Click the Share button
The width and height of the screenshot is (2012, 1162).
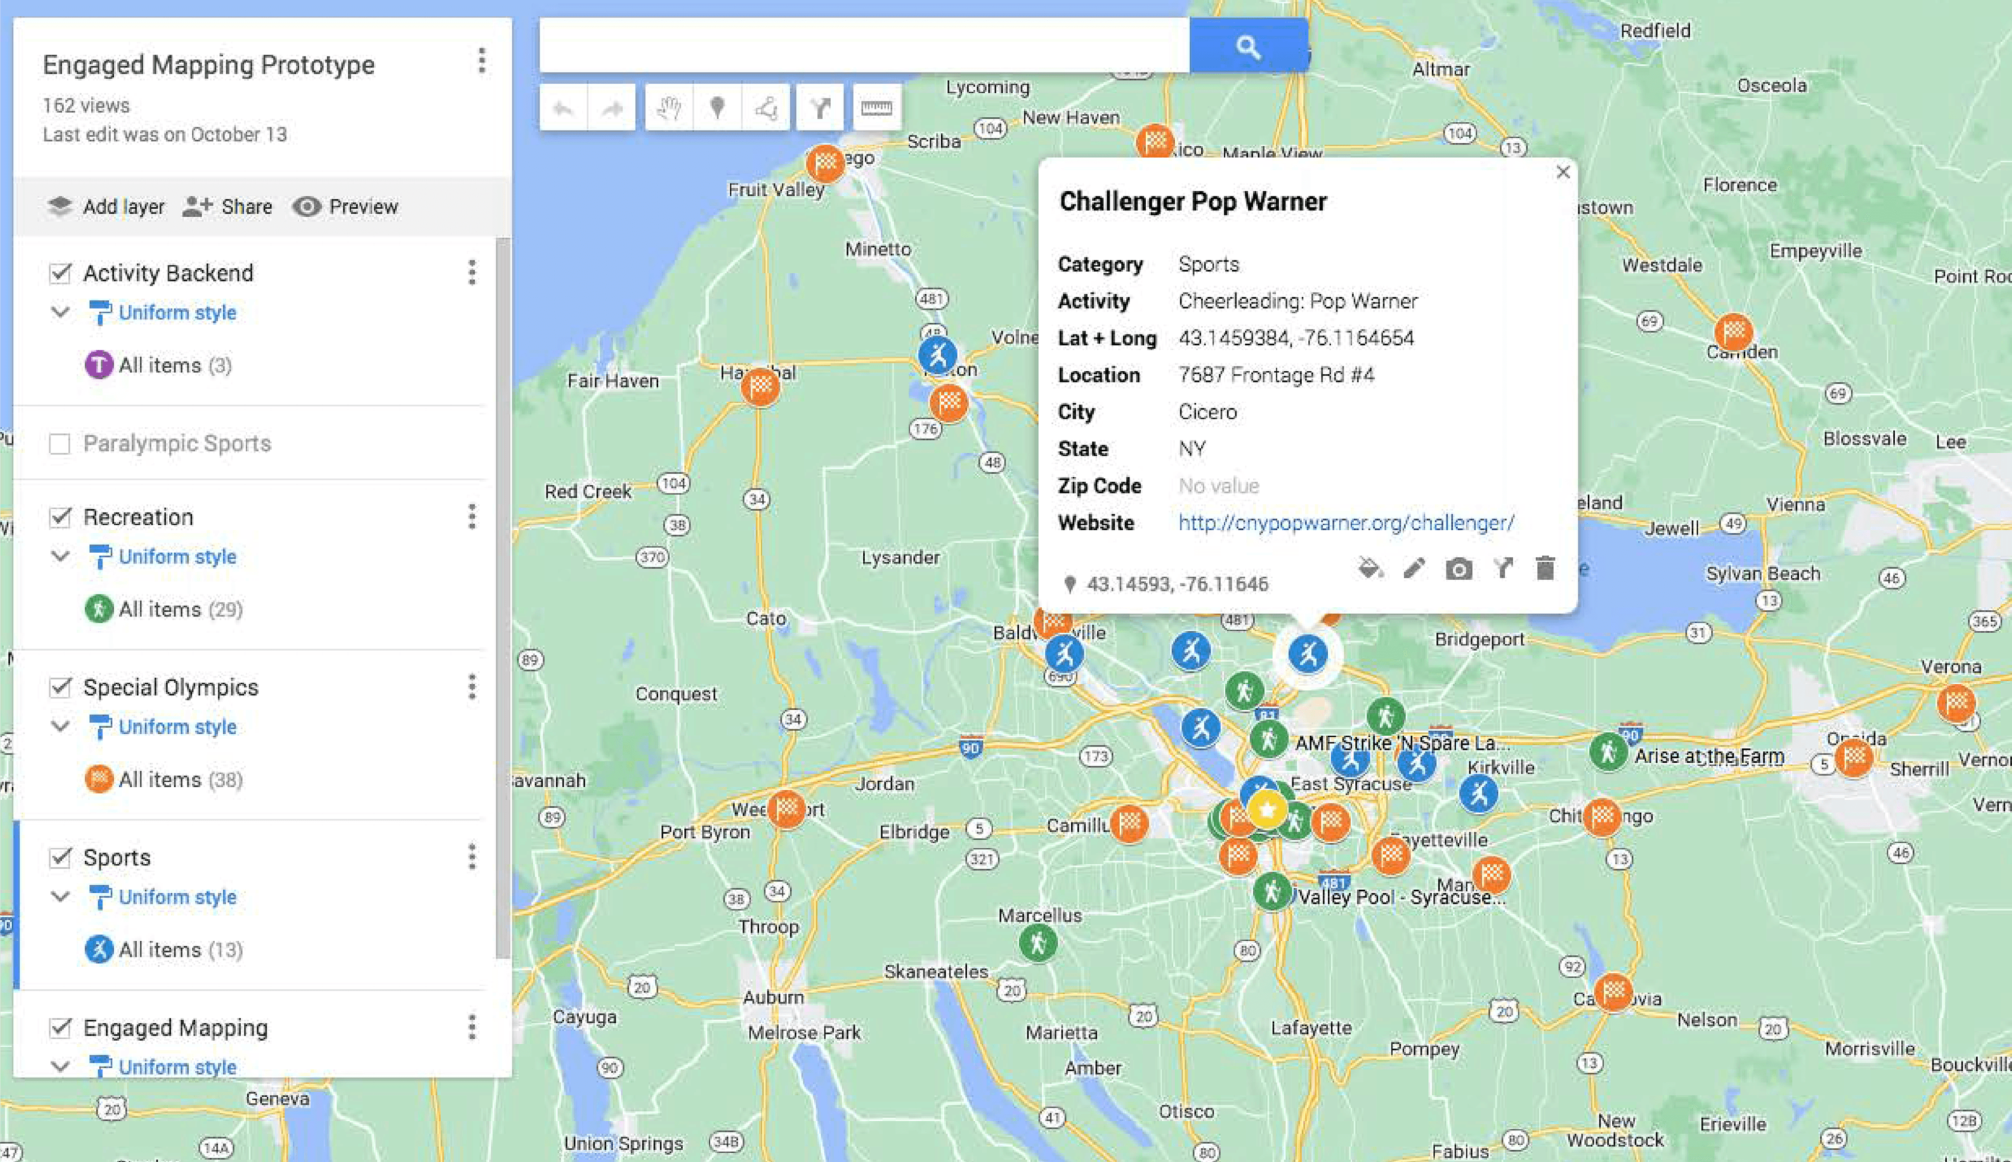227,206
